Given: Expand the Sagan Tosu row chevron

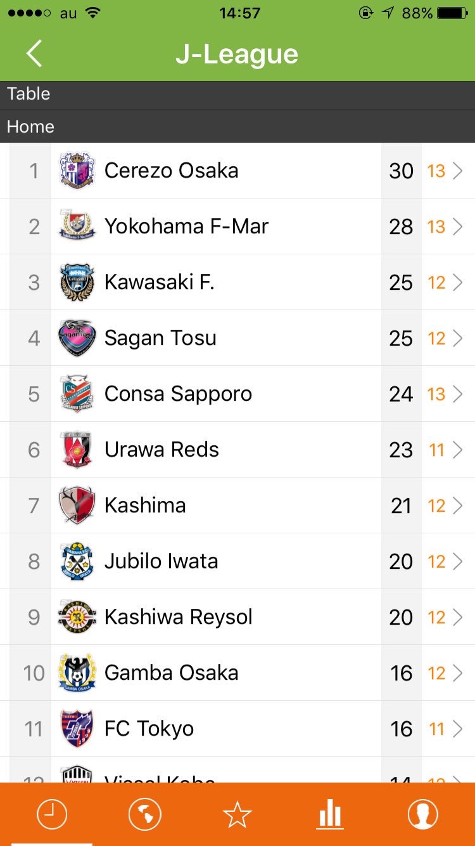Looking at the screenshot, I should 458,338.
